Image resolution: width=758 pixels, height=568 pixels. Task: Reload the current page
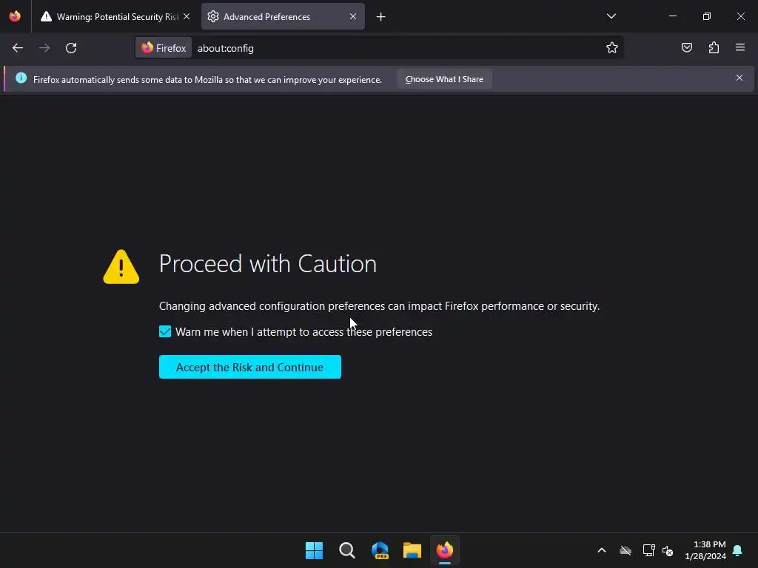(71, 48)
